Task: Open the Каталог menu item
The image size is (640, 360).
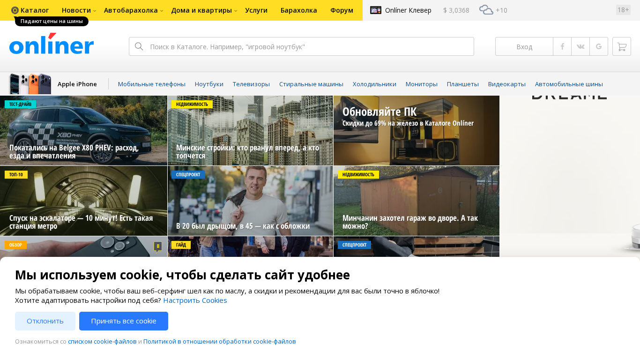Action: 35,10
